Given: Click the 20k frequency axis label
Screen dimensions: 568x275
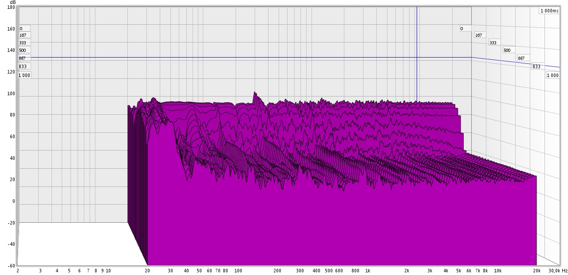Looking at the screenshot, I should 536,270.
